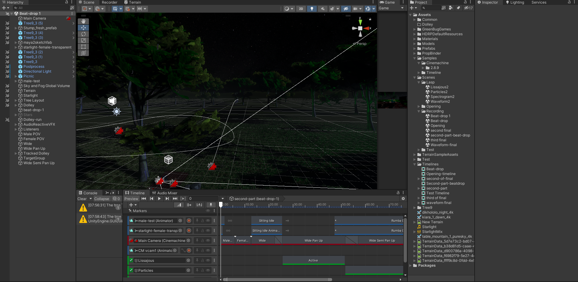The height and width of the screenshot is (282, 578).
Task: Open the Waveform-final scene asset
Action: click(444, 145)
